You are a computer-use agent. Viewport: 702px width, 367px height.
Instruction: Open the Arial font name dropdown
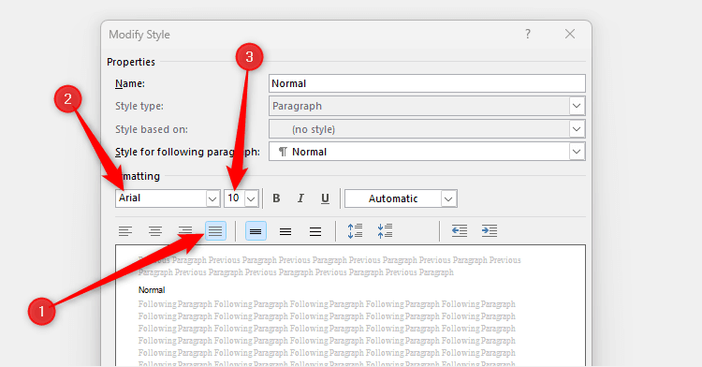(212, 198)
